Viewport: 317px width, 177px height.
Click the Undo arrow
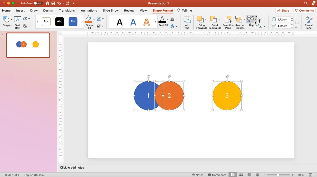pyautogui.click(x=59, y=3)
